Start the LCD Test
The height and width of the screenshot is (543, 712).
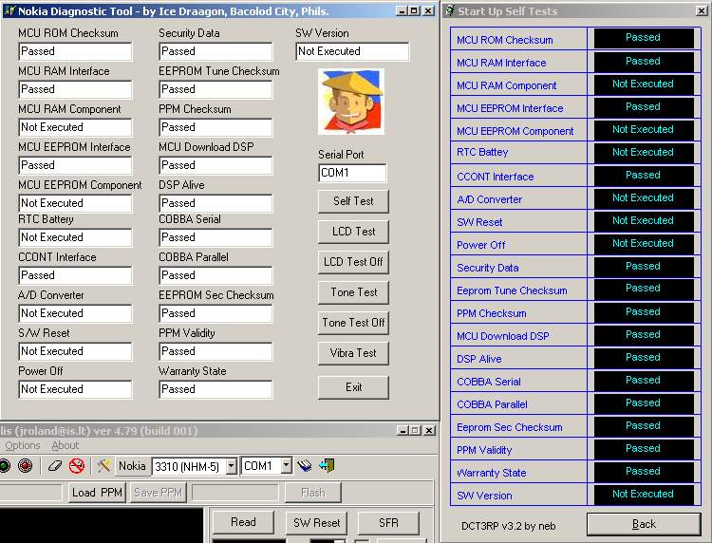(x=353, y=232)
